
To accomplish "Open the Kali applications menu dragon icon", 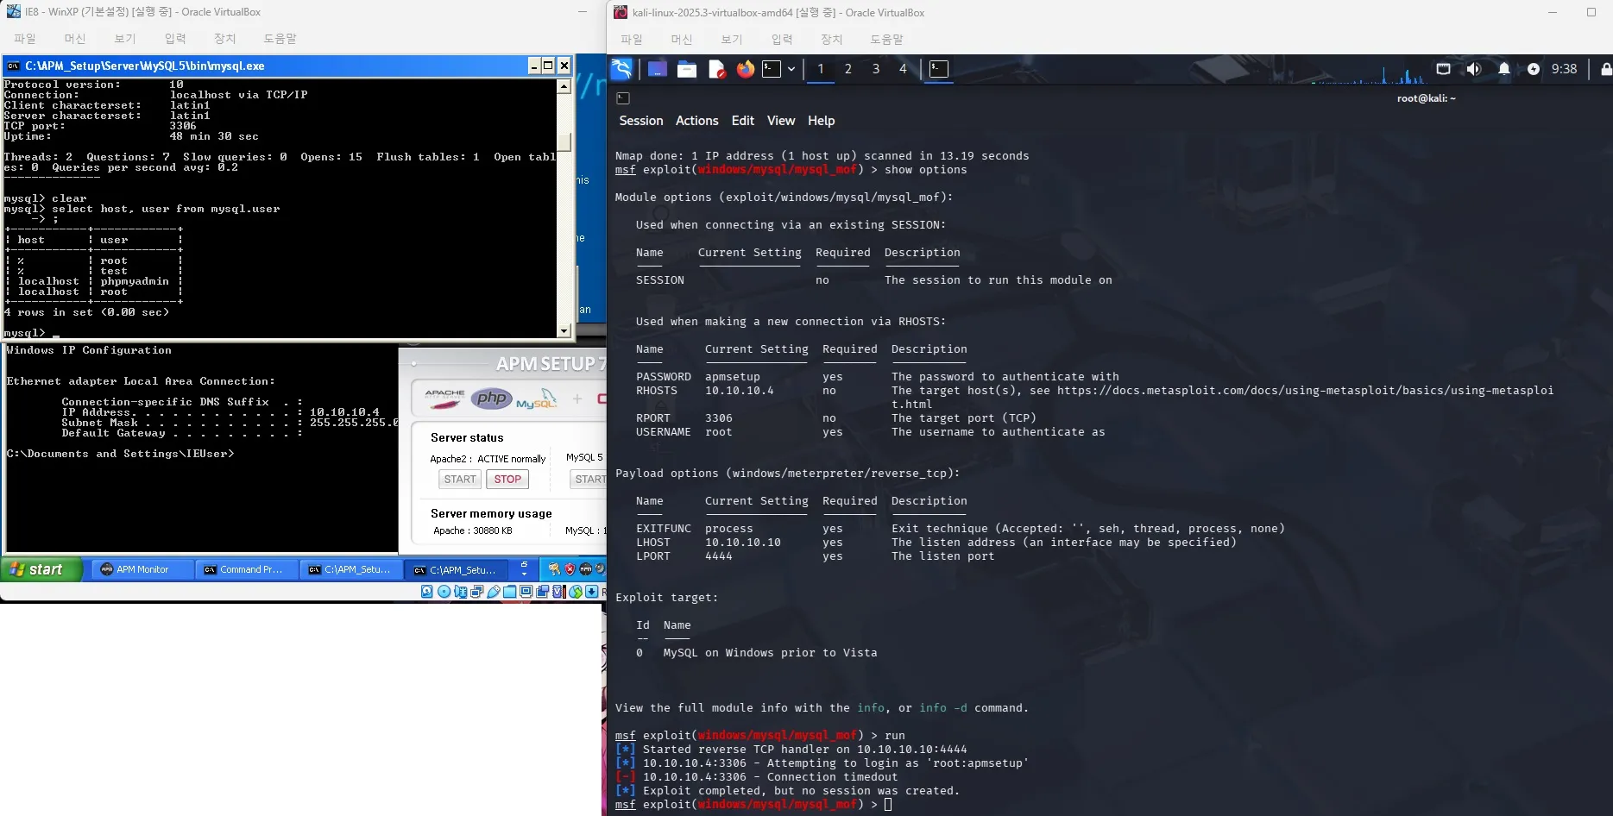I will (x=621, y=69).
